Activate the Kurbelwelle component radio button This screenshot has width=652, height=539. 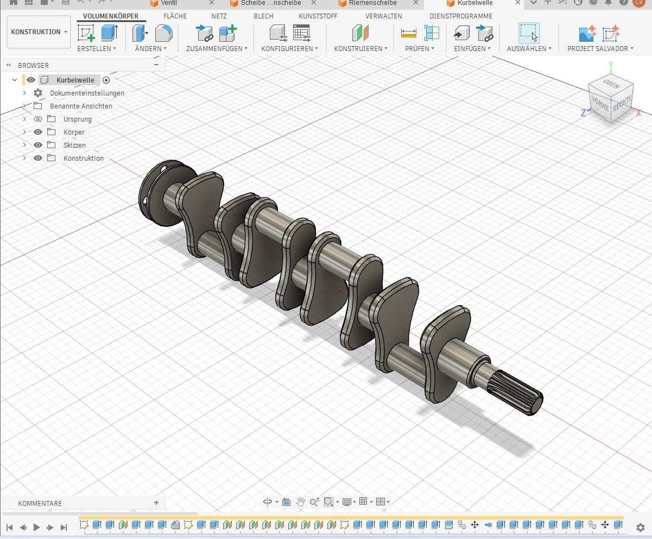106,80
